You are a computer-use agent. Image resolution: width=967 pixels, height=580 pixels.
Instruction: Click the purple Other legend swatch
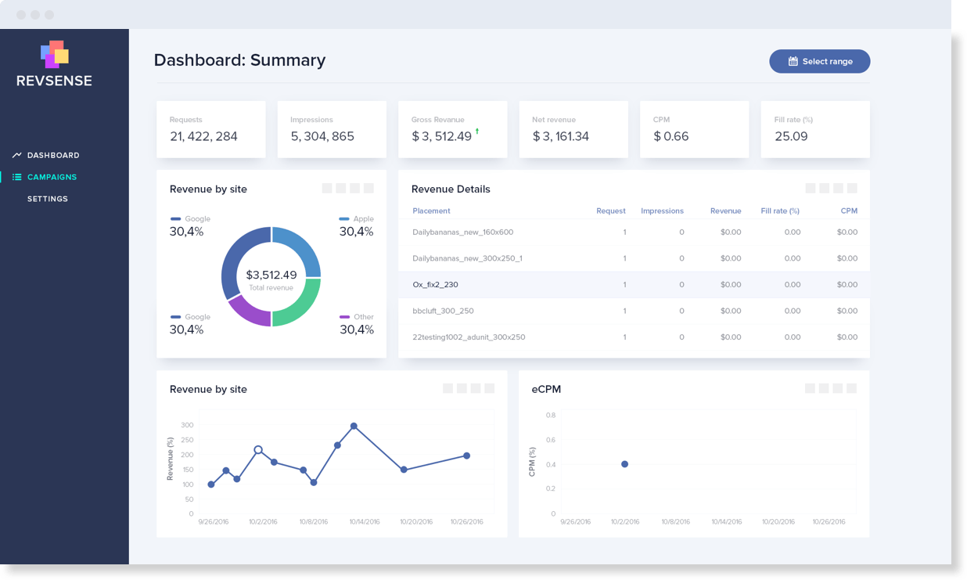tap(344, 317)
